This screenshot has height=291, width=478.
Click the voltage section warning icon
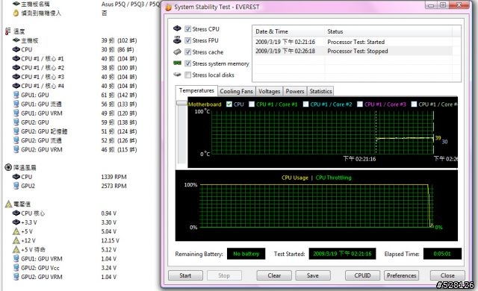pyautogui.click(x=8, y=204)
